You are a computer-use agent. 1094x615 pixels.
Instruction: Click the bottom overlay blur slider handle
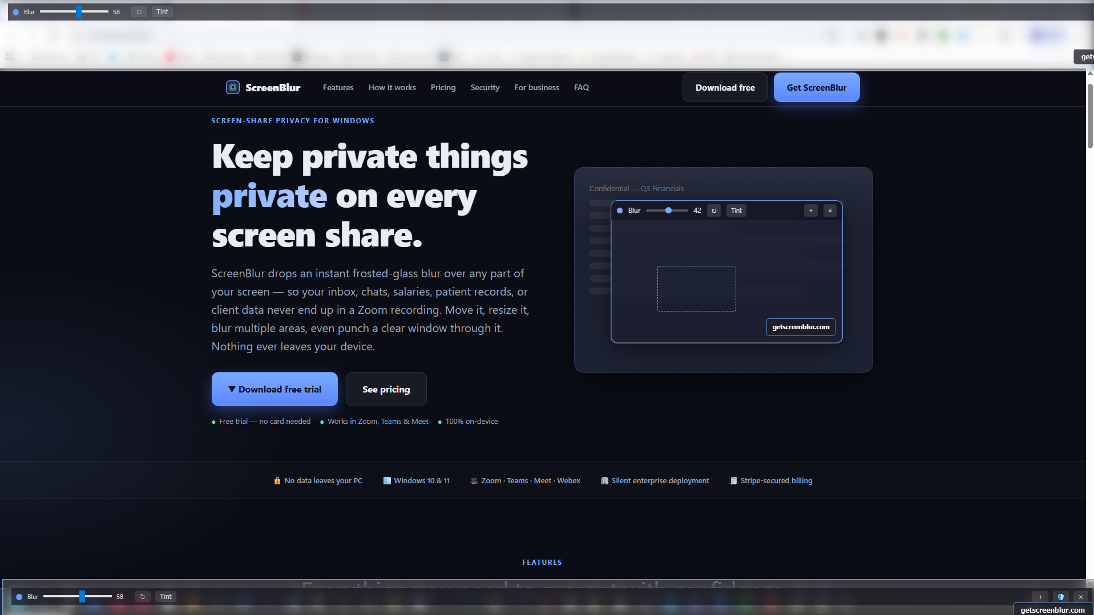(x=82, y=597)
